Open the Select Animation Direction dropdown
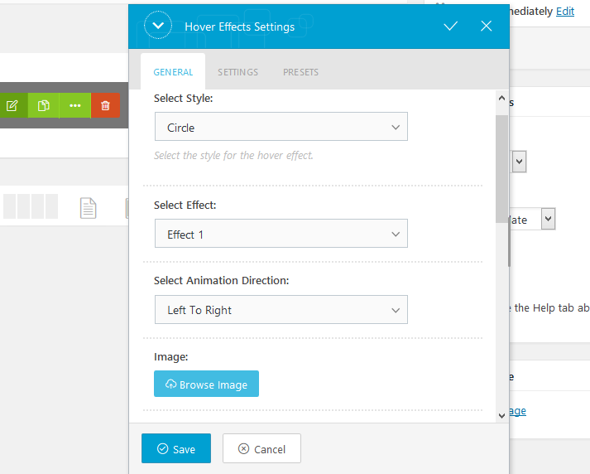Image resolution: width=590 pixels, height=474 pixels. coord(281,310)
